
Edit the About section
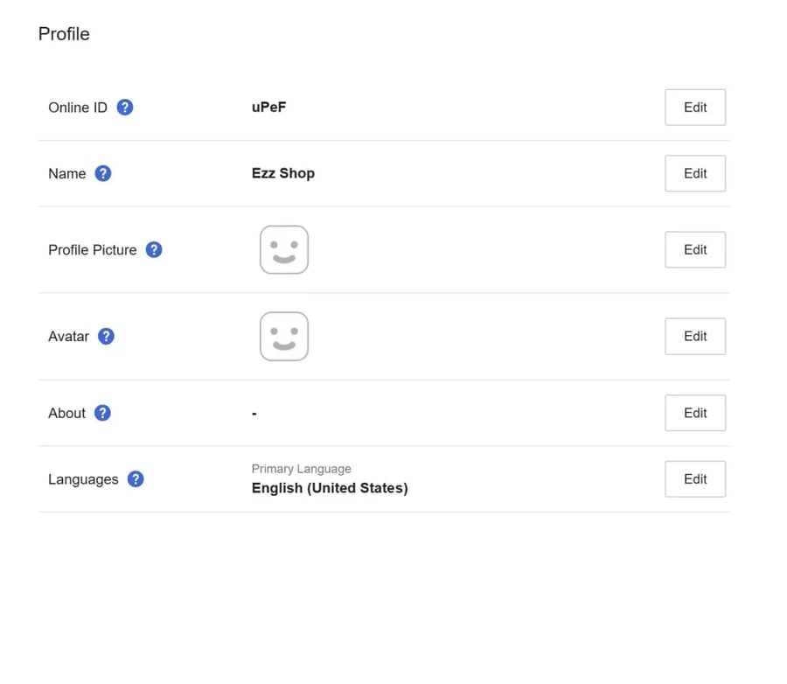[695, 413]
